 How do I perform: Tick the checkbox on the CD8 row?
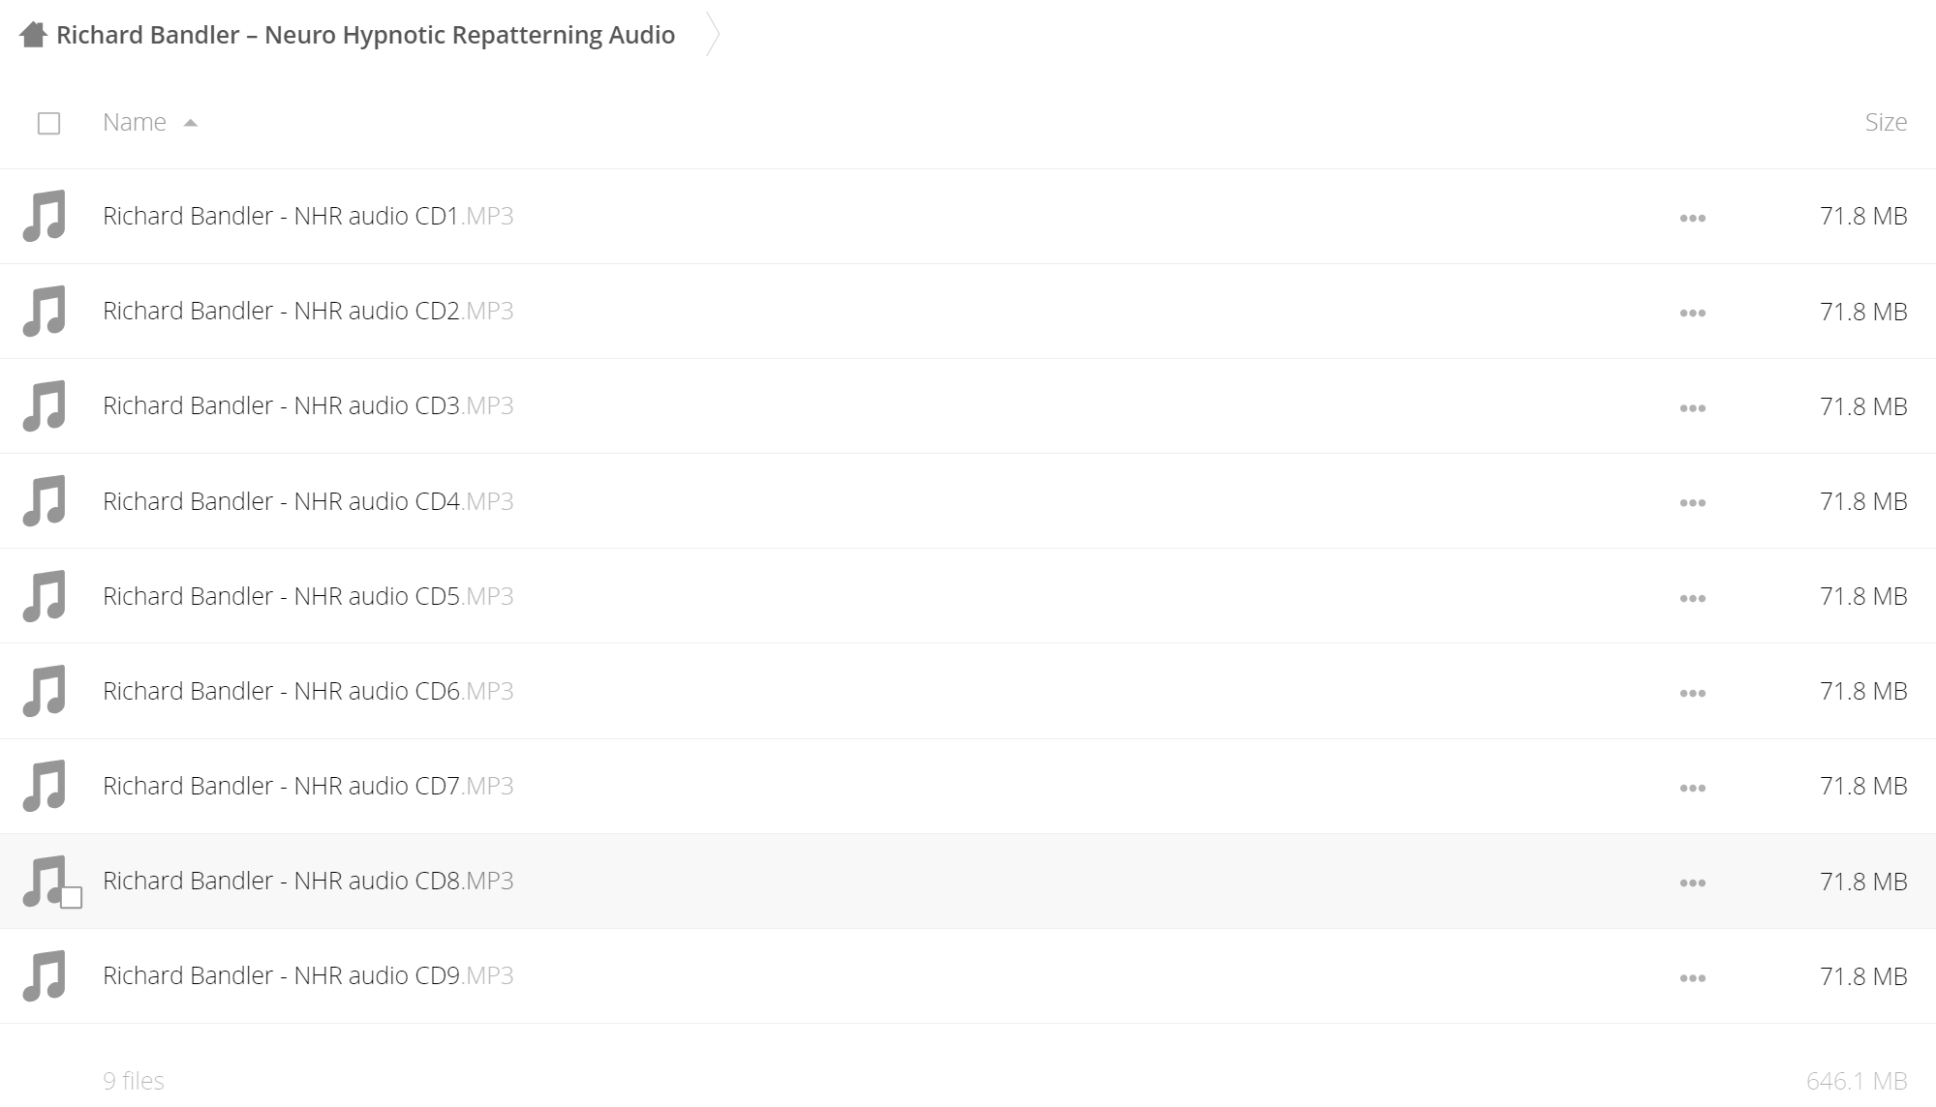pos(71,898)
